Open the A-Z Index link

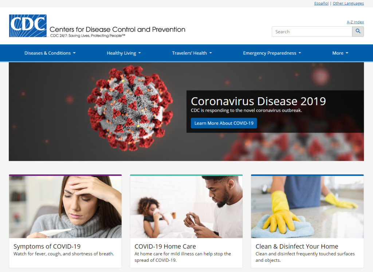point(355,22)
